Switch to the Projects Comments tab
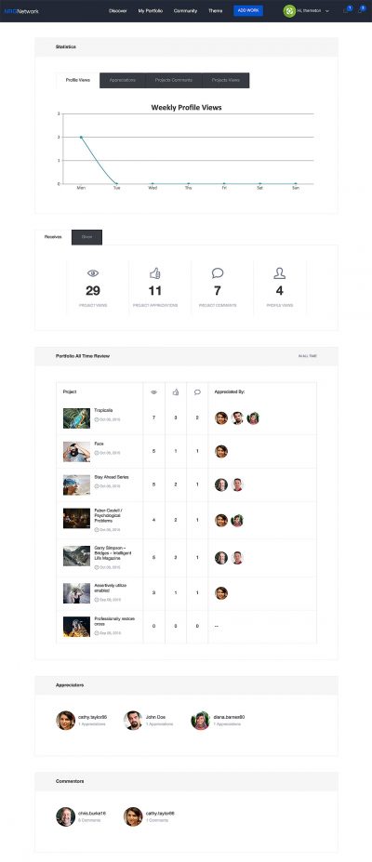 [x=174, y=80]
